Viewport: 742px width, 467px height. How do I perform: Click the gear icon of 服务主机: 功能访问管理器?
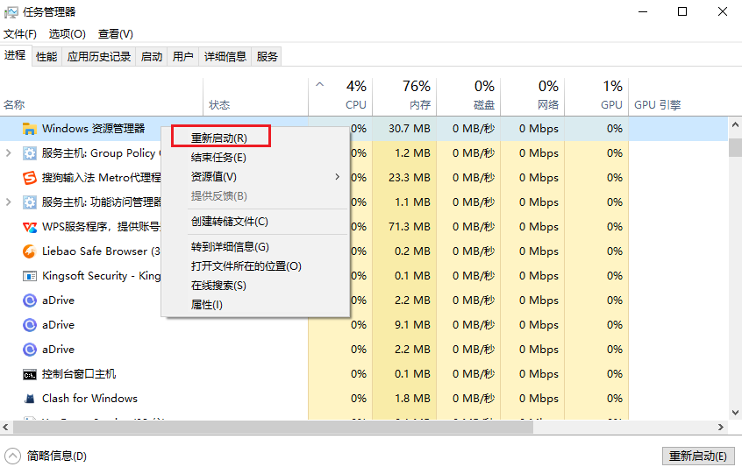coord(29,202)
